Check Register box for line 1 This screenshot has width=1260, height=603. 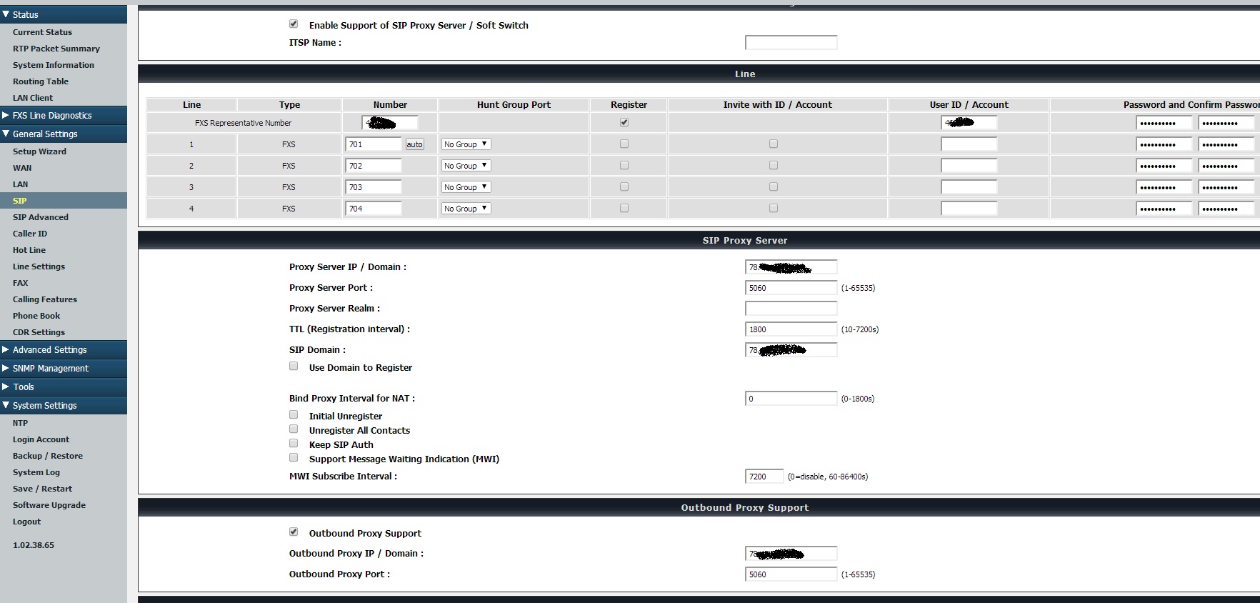(624, 144)
